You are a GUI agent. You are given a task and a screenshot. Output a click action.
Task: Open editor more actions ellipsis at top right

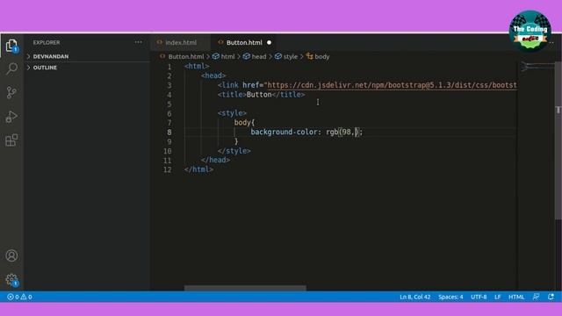click(x=551, y=43)
